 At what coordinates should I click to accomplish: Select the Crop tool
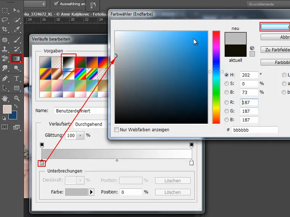point(5,29)
